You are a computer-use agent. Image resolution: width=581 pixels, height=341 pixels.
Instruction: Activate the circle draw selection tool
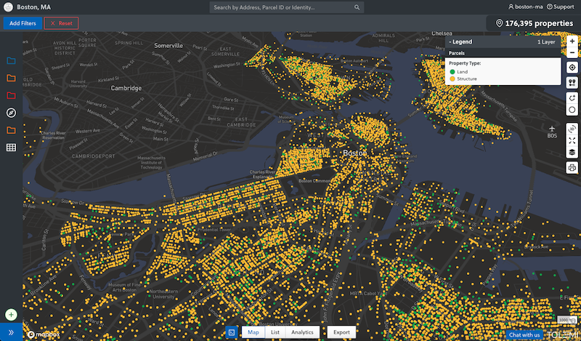pyautogui.click(x=572, y=110)
